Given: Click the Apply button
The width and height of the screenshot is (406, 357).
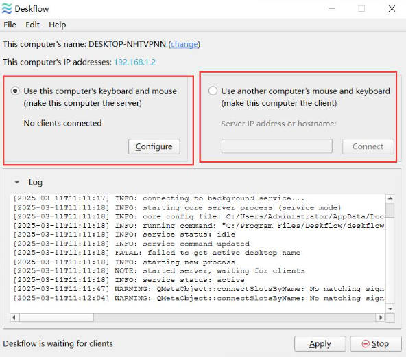Looking at the screenshot, I should [x=320, y=344].
